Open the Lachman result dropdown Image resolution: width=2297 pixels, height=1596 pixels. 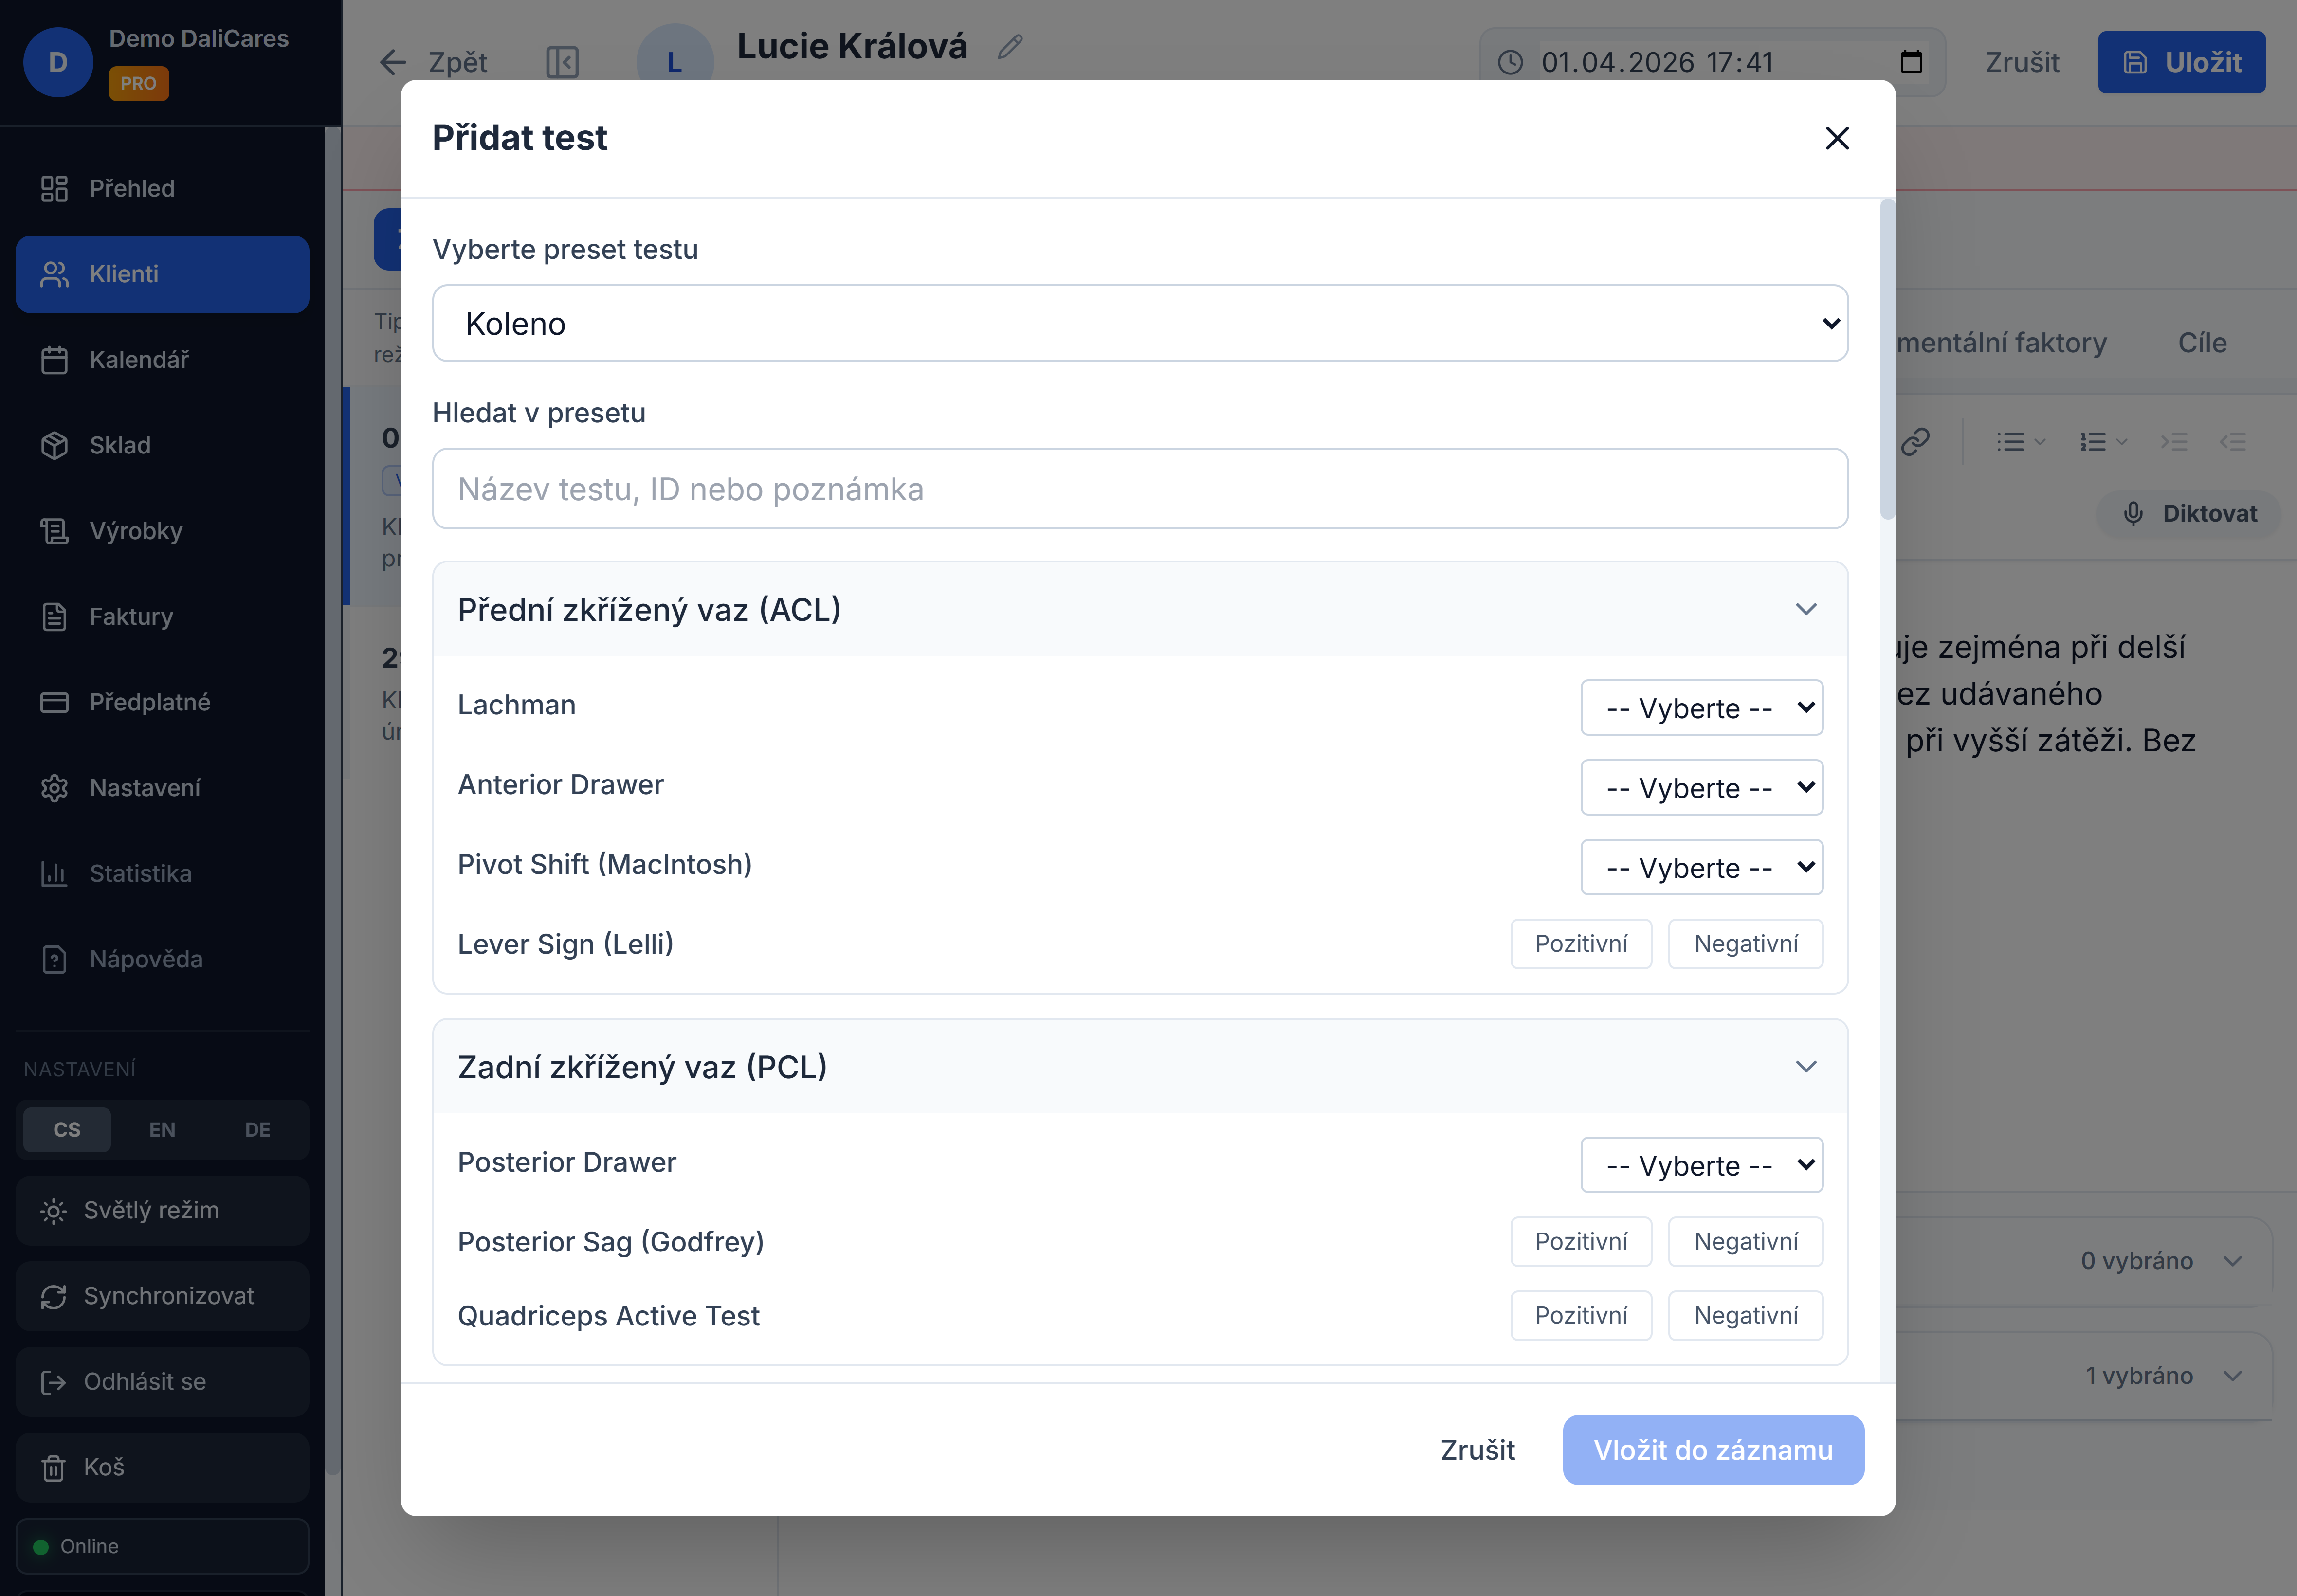coord(1701,708)
